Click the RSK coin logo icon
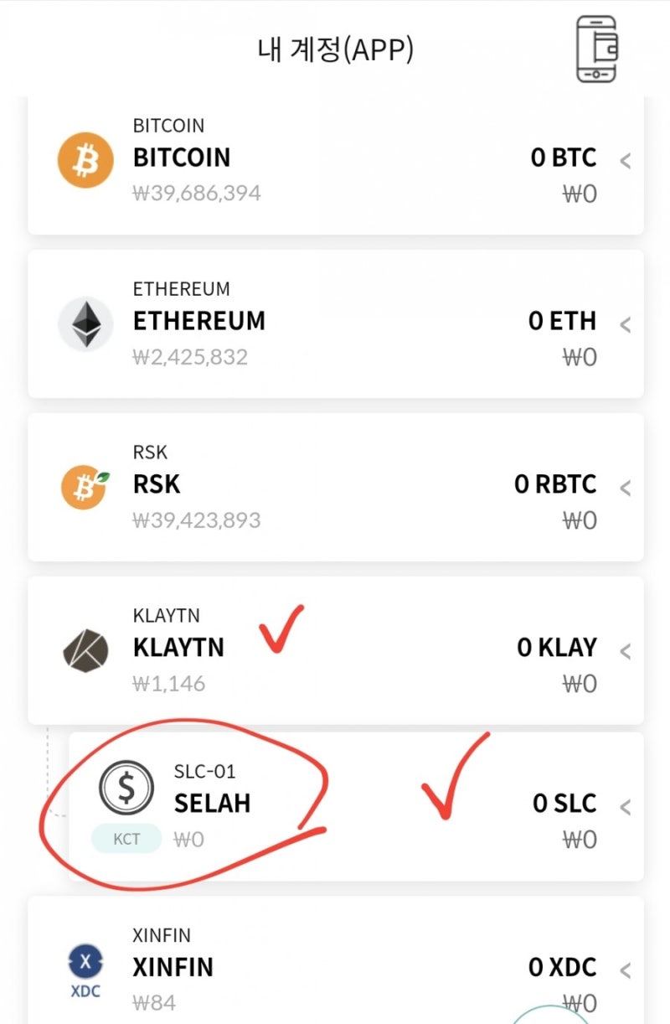 coord(85,487)
